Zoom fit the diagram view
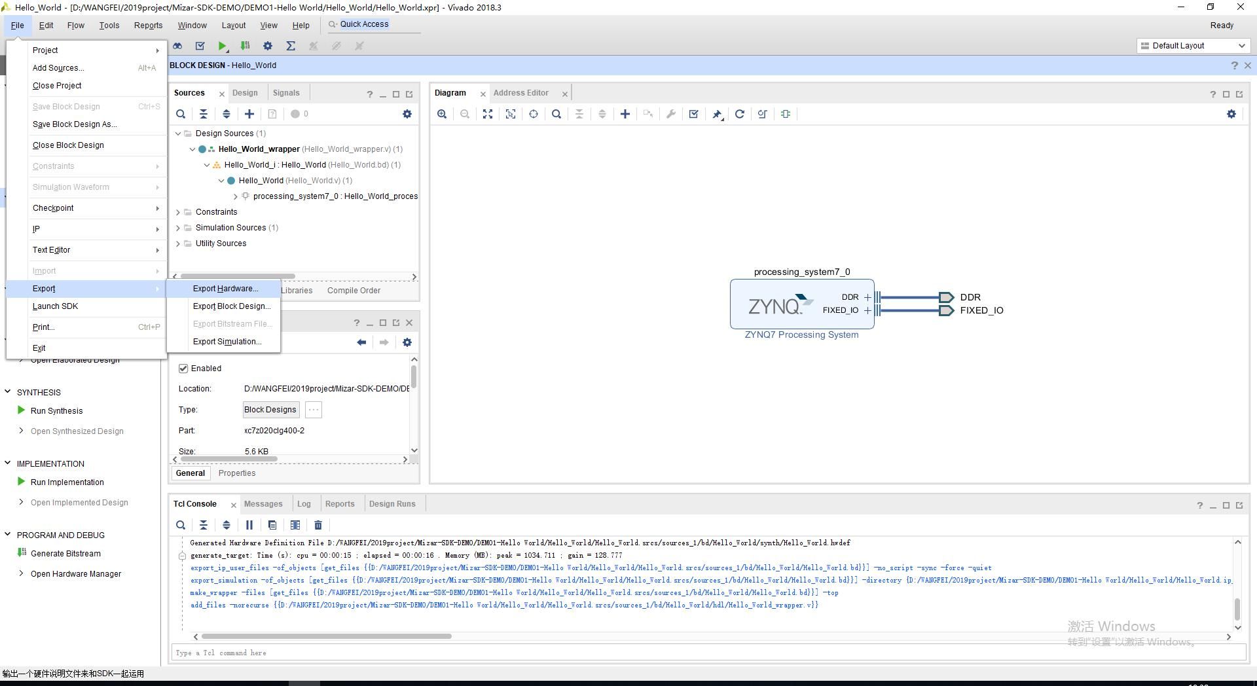Viewport: 1257px width, 686px height. (488, 114)
